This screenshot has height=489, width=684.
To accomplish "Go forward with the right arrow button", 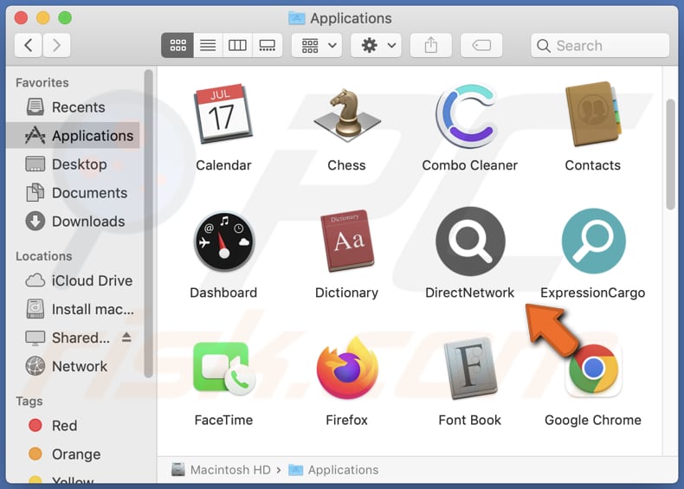I will pos(56,45).
